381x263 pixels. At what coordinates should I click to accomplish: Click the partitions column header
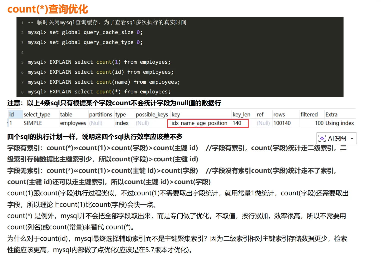101,115
